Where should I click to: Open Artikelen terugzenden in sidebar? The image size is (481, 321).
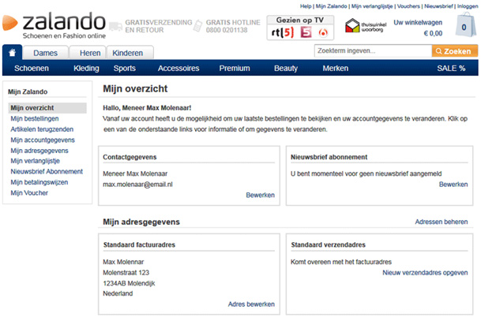coord(42,129)
